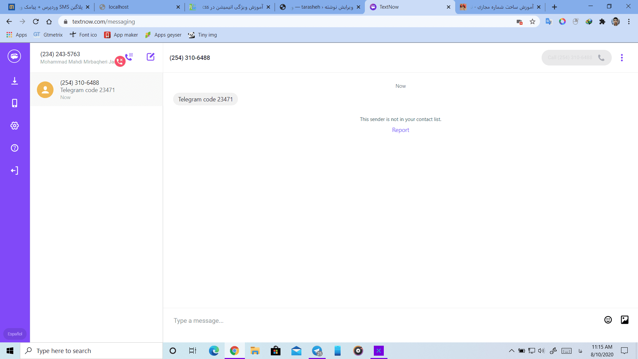Open the notifications action center
Image resolution: width=638 pixels, height=359 pixels.
click(x=624, y=351)
